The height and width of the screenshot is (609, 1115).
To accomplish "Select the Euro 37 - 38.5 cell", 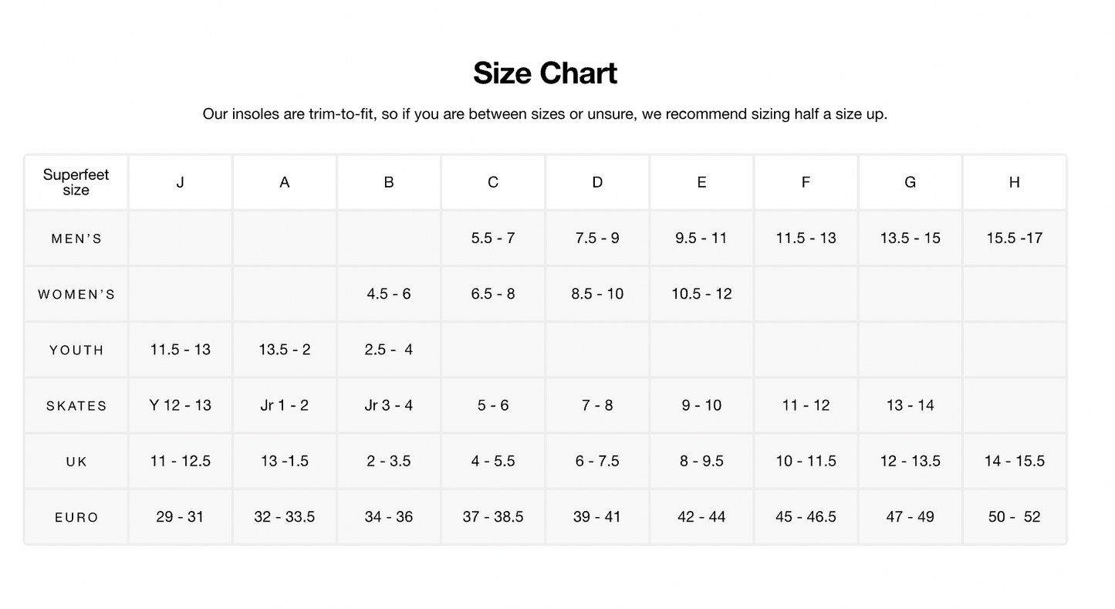I will (x=493, y=516).
